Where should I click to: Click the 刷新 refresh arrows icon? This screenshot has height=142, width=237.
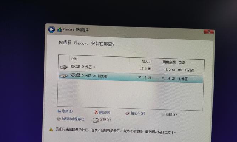(x=59, y=111)
